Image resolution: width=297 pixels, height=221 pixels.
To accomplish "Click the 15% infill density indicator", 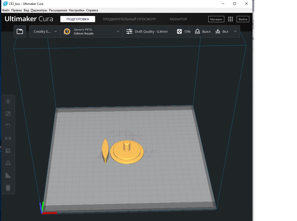I will (184, 31).
